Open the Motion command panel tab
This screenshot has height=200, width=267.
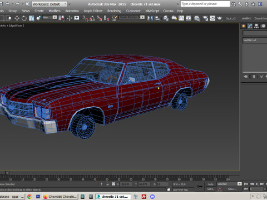coord(263,26)
